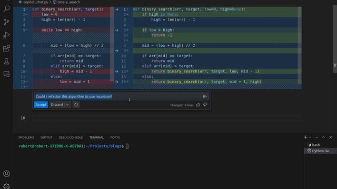Switch to the Terminal tab
Viewport: 337px width, 189px height.
pos(96,138)
